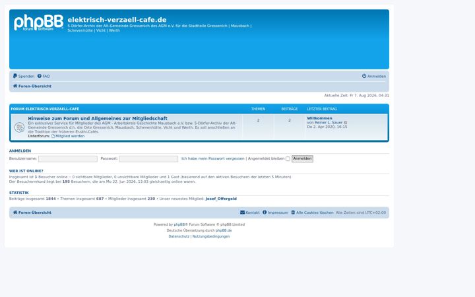Open forum Hinweise zum Forum und Allgemeines zur Mitgliedschaft
The image size is (475, 297).
pyautogui.click(x=98, y=119)
